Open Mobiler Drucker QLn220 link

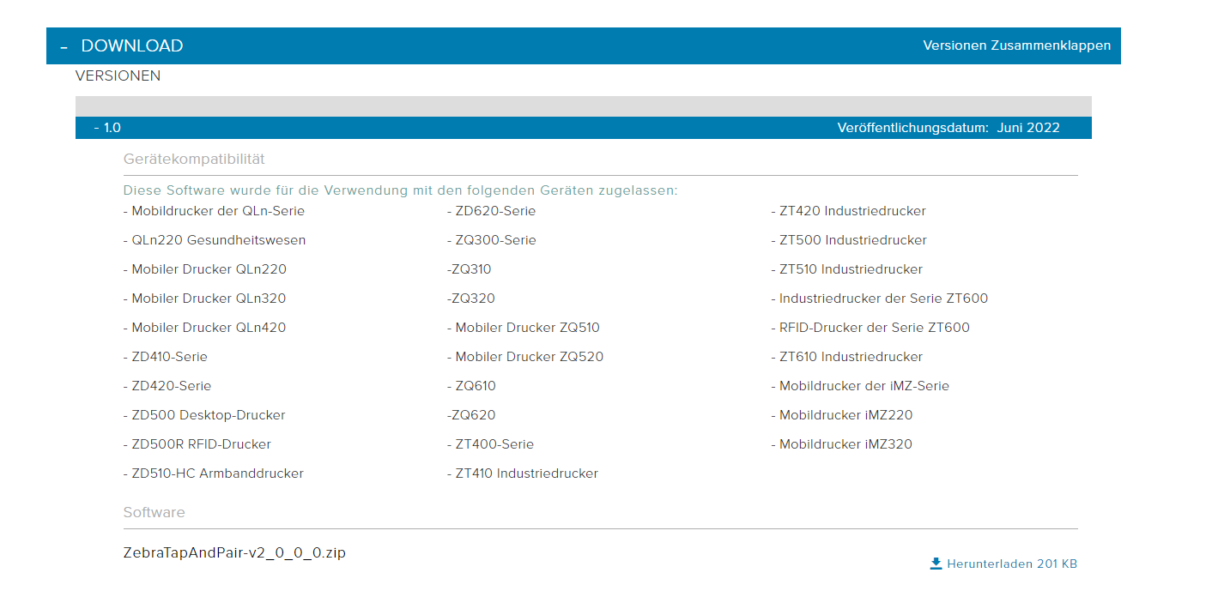(205, 269)
